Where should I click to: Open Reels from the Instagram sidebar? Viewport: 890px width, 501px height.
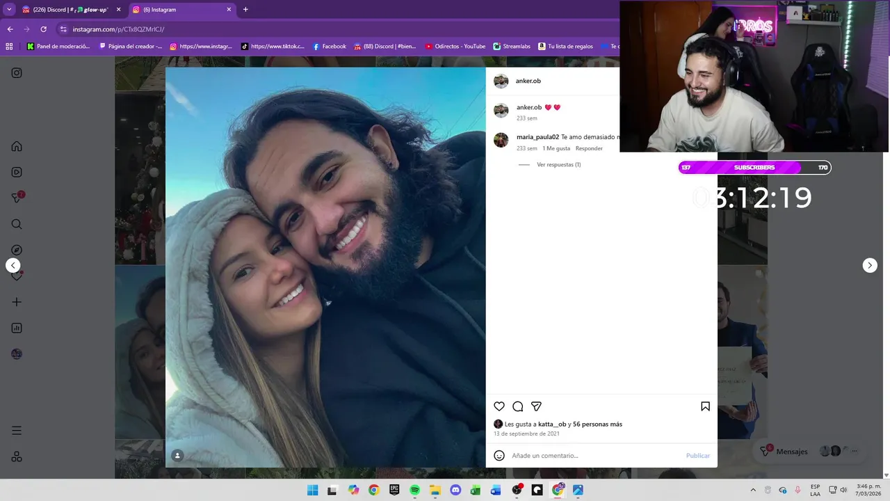[17, 172]
